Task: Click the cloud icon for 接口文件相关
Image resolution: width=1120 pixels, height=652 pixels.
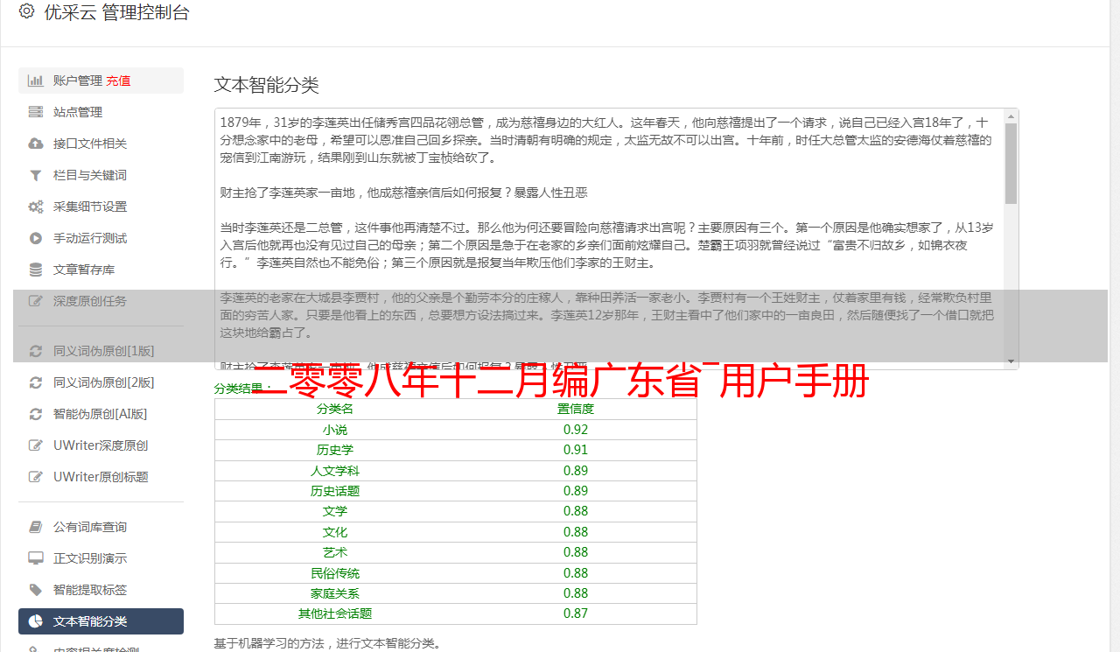Action: (x=36, y=144)
